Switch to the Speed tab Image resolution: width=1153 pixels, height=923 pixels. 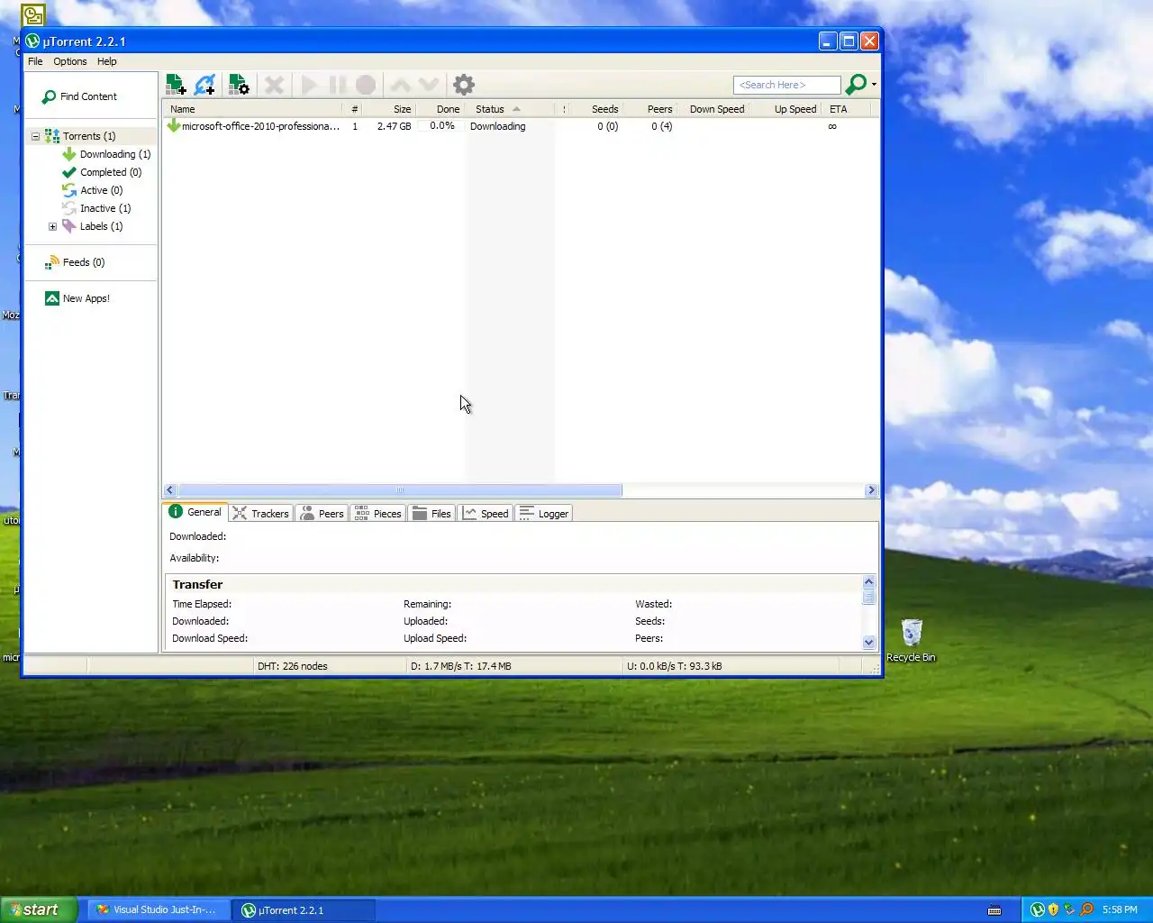(x=486, y=514)
